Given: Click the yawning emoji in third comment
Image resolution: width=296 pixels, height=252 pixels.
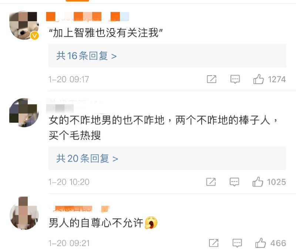Looking at the screenshot, I should tap(151, 222).
